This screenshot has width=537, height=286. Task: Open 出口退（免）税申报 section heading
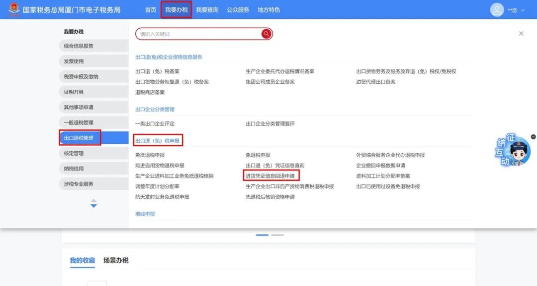point(157,141)
